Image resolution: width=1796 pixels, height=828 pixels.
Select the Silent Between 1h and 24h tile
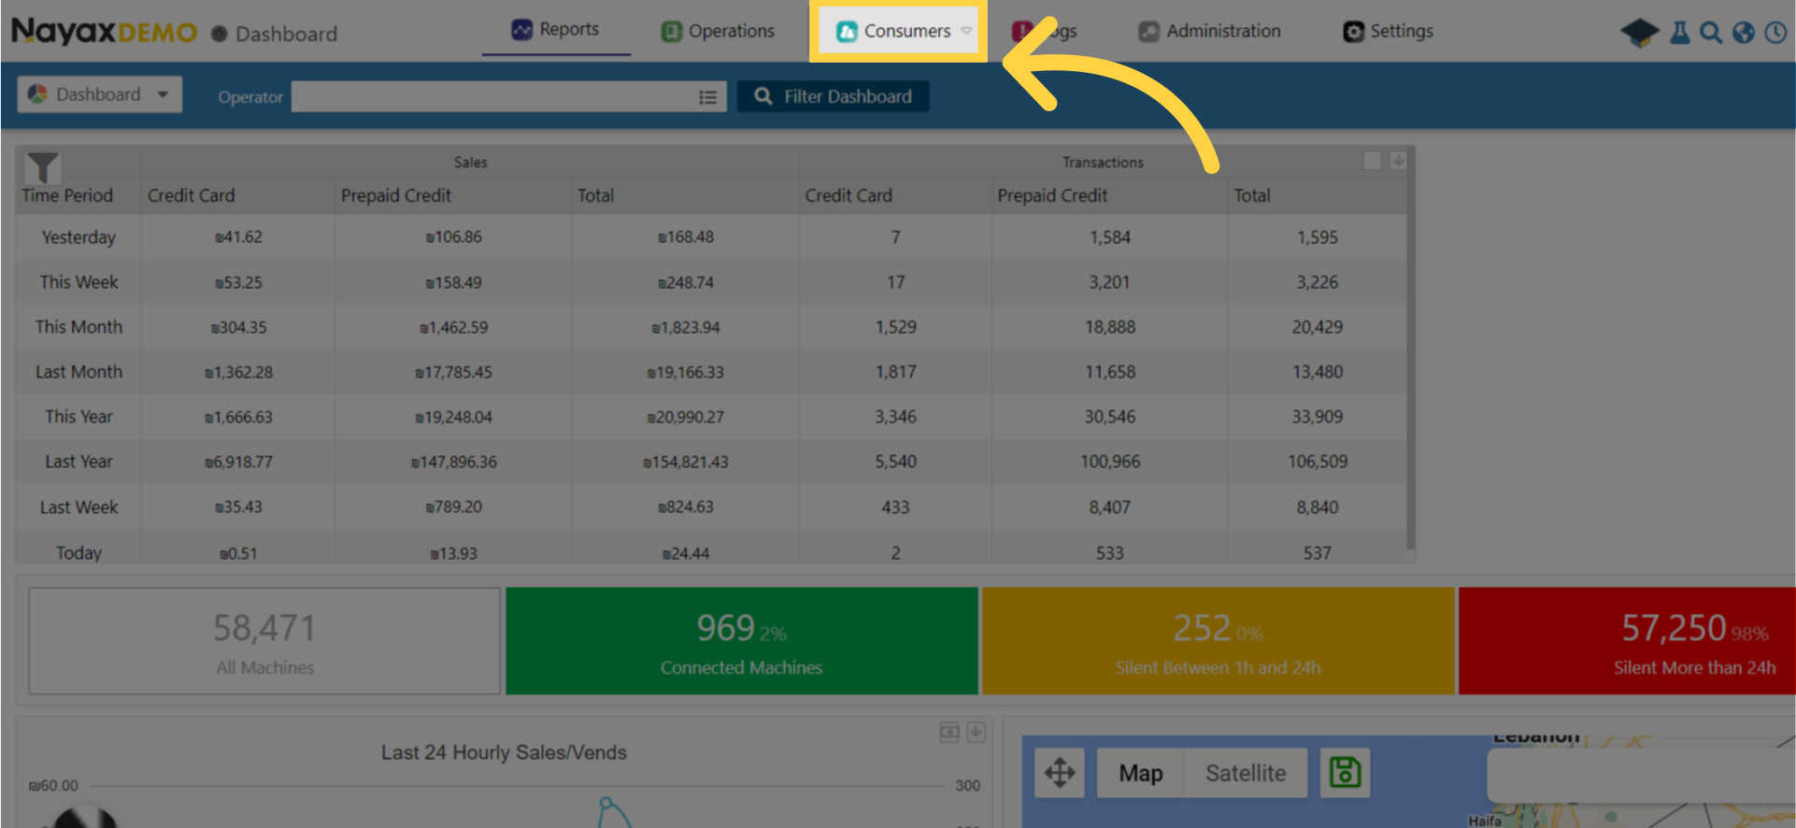coord(1219,641)
